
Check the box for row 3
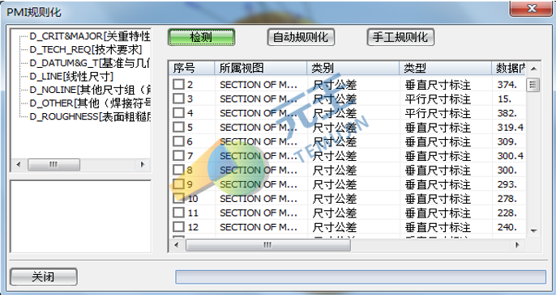[x=178, y=99]
